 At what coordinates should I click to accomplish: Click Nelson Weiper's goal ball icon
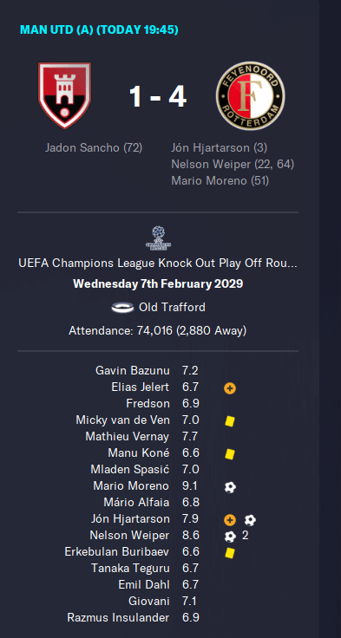point(230,537)
